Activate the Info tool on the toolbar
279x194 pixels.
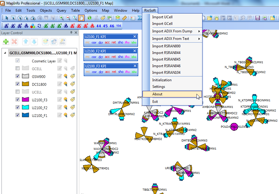click(90, 17)
